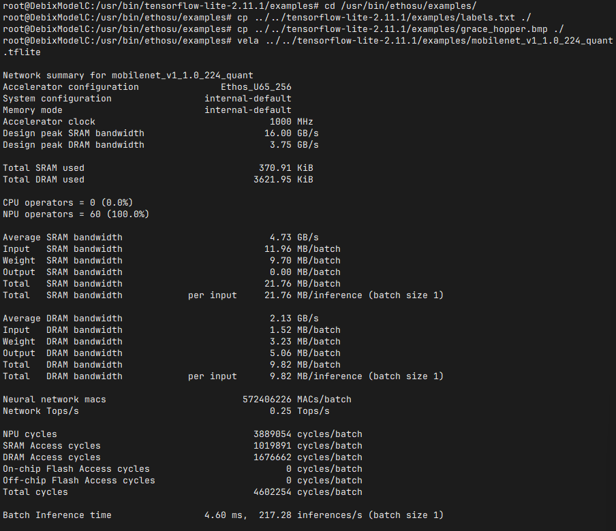Click the Total SRAM used 370.91 value

275,168
